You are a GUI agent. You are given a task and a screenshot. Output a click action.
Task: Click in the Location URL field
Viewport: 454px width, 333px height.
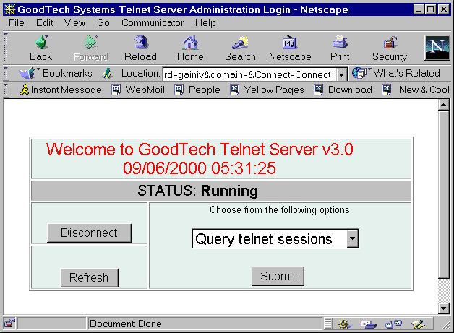pos(249,74)
